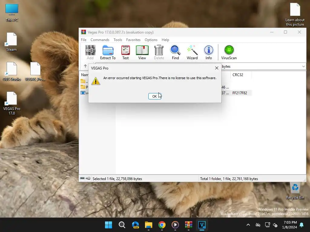Maximize the WinRAR window
The height and width of the screenshot is (232, 310).
click(x=285, y=32)
